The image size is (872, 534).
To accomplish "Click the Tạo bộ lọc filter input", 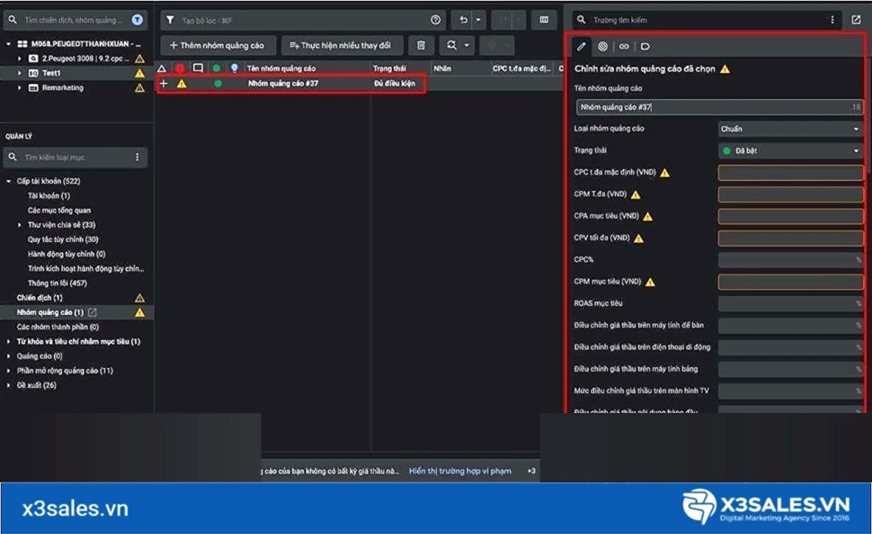I will click(303, 21).
